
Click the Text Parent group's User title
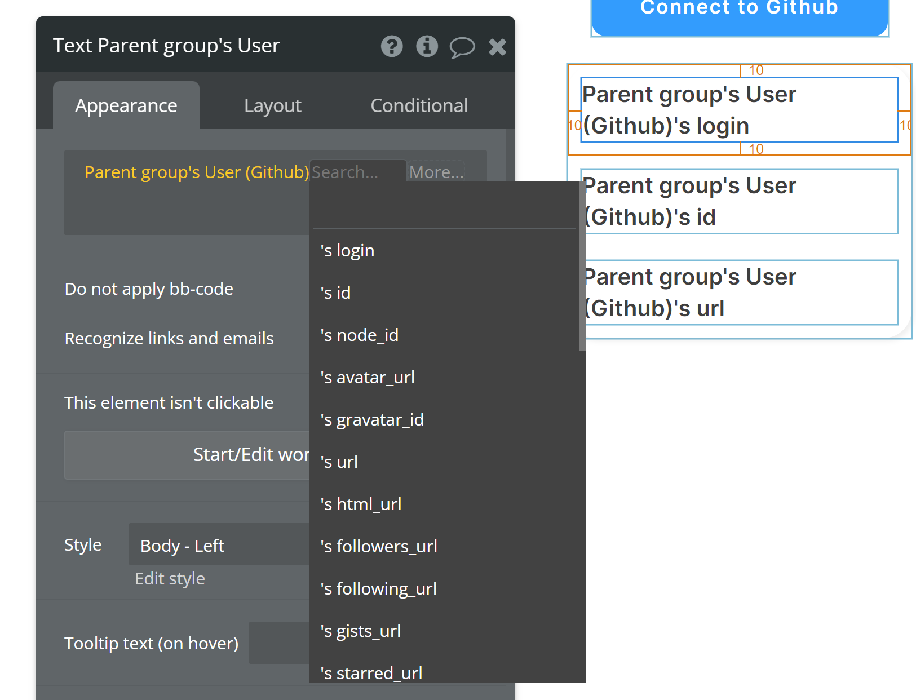point(166,46)
